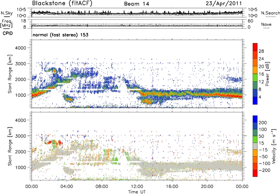Click the '-15' velocity color bar value
The width and height of the screenshot is (280, 194).
(x=263, y=150)
